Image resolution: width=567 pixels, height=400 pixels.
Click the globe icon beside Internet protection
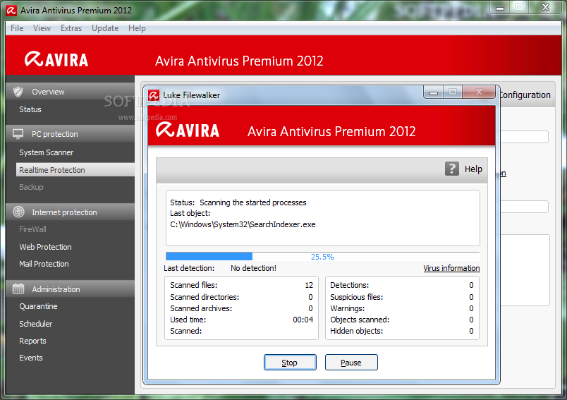[x=18, y=212]
